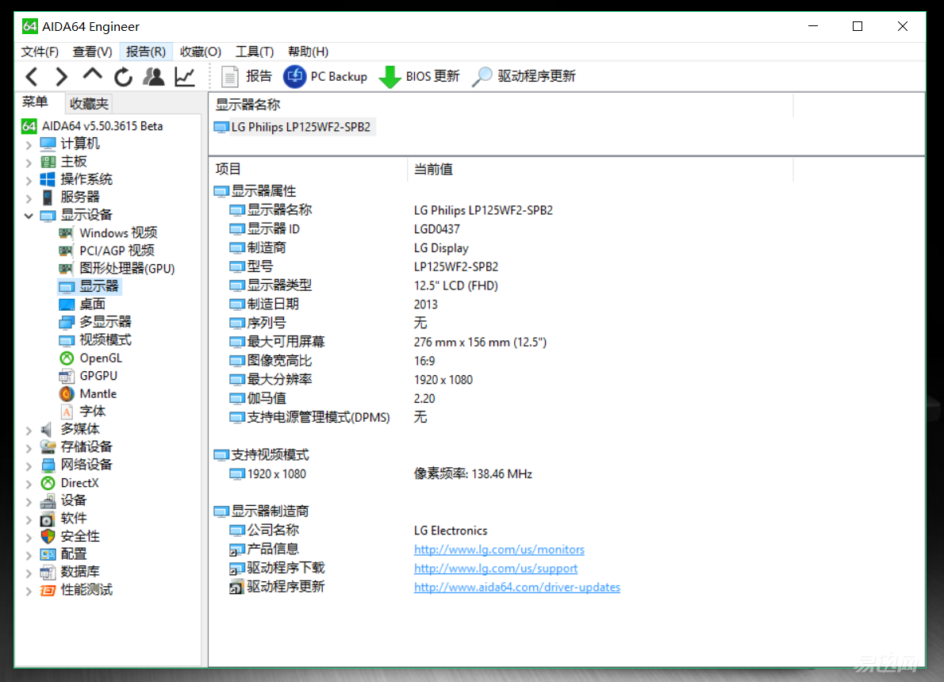Expand the 主板 tree node
This screenshot has height=682, width=944.
(29, 163)
